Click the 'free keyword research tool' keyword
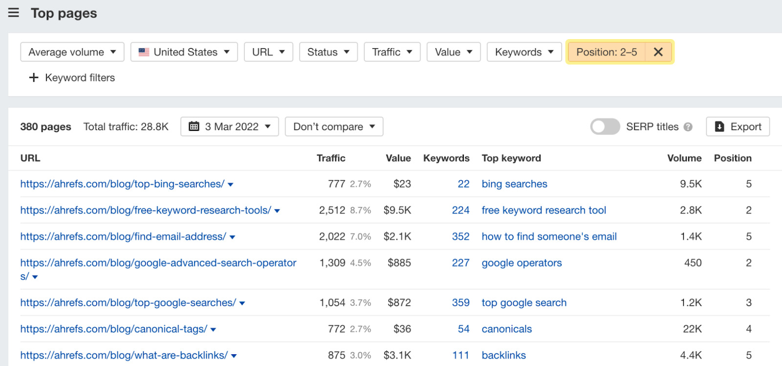The width and height of the screenshot is (782, 366). [544, 210]
